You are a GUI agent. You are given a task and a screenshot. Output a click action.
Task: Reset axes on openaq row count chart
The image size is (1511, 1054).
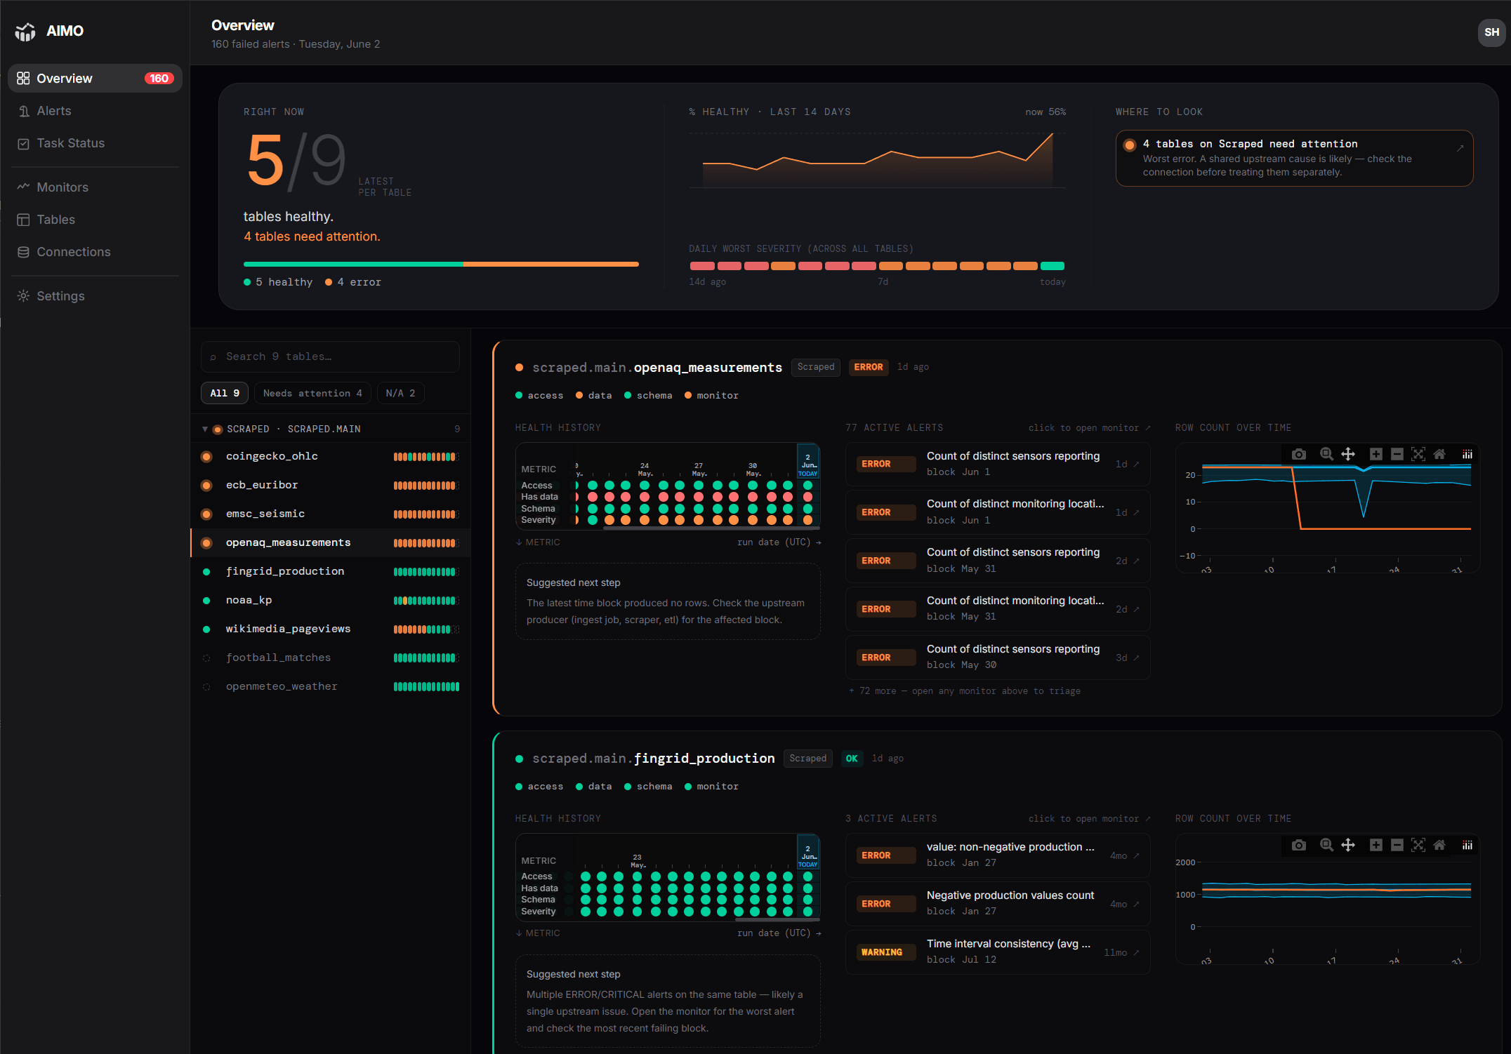[x=1439, y=454]
